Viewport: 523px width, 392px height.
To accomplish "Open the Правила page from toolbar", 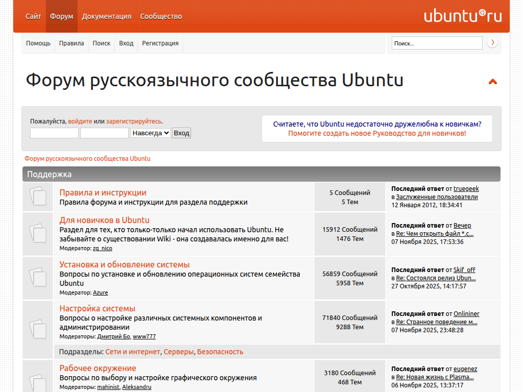I will (x=72, y=43).
